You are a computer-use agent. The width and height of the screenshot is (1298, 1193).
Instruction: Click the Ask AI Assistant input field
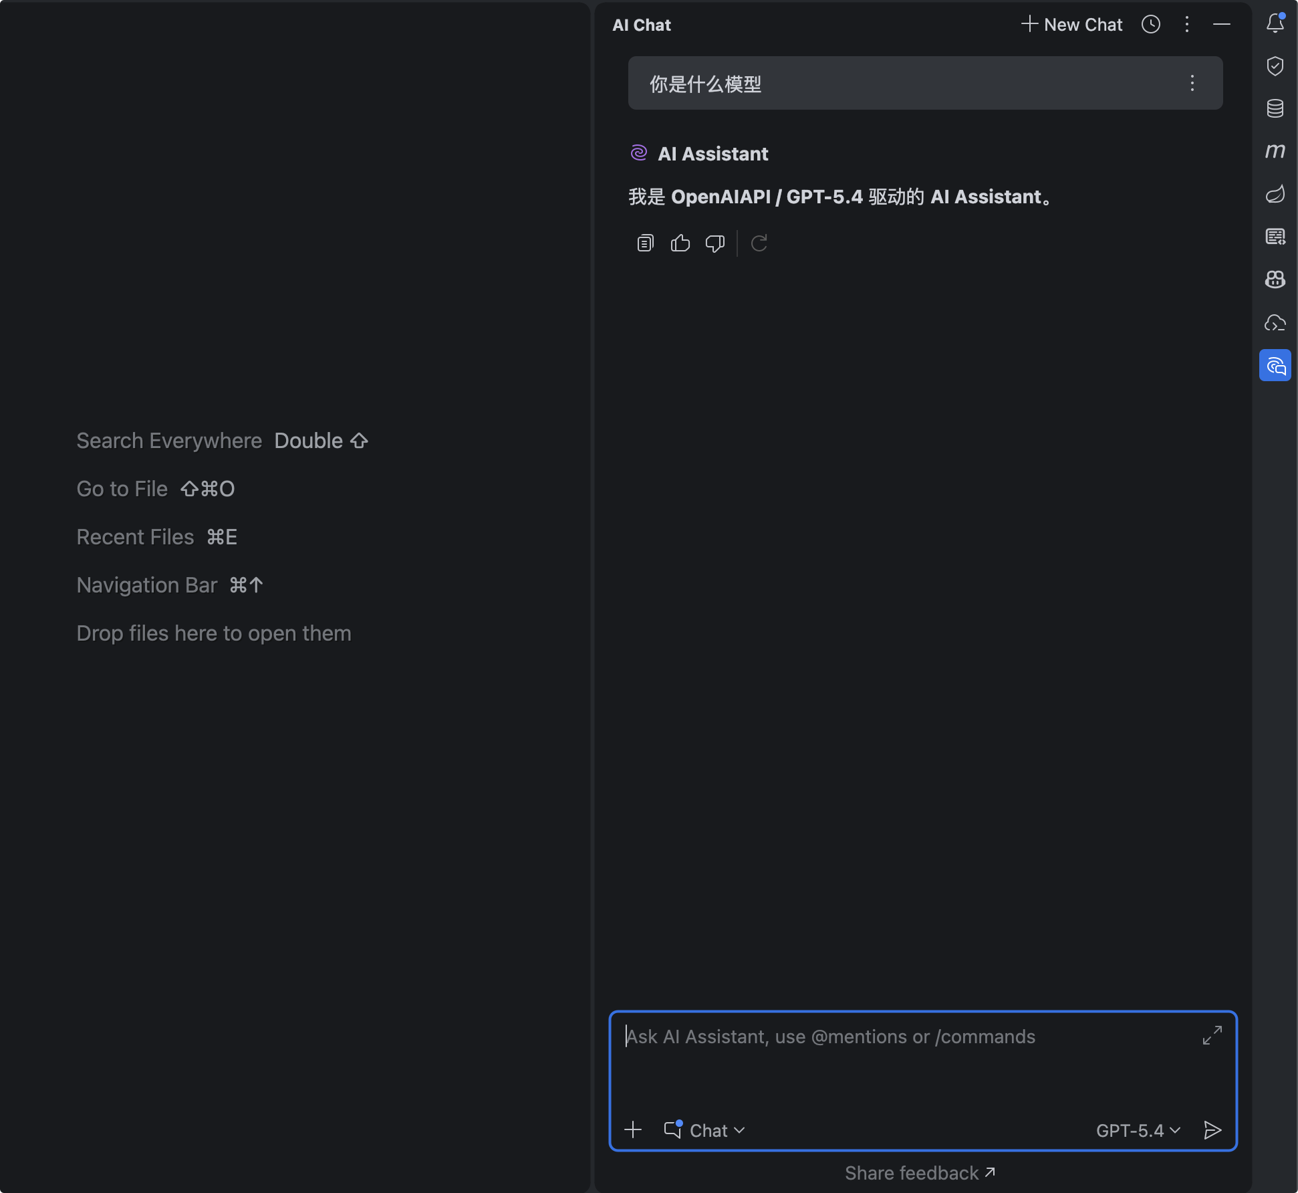909,1063
